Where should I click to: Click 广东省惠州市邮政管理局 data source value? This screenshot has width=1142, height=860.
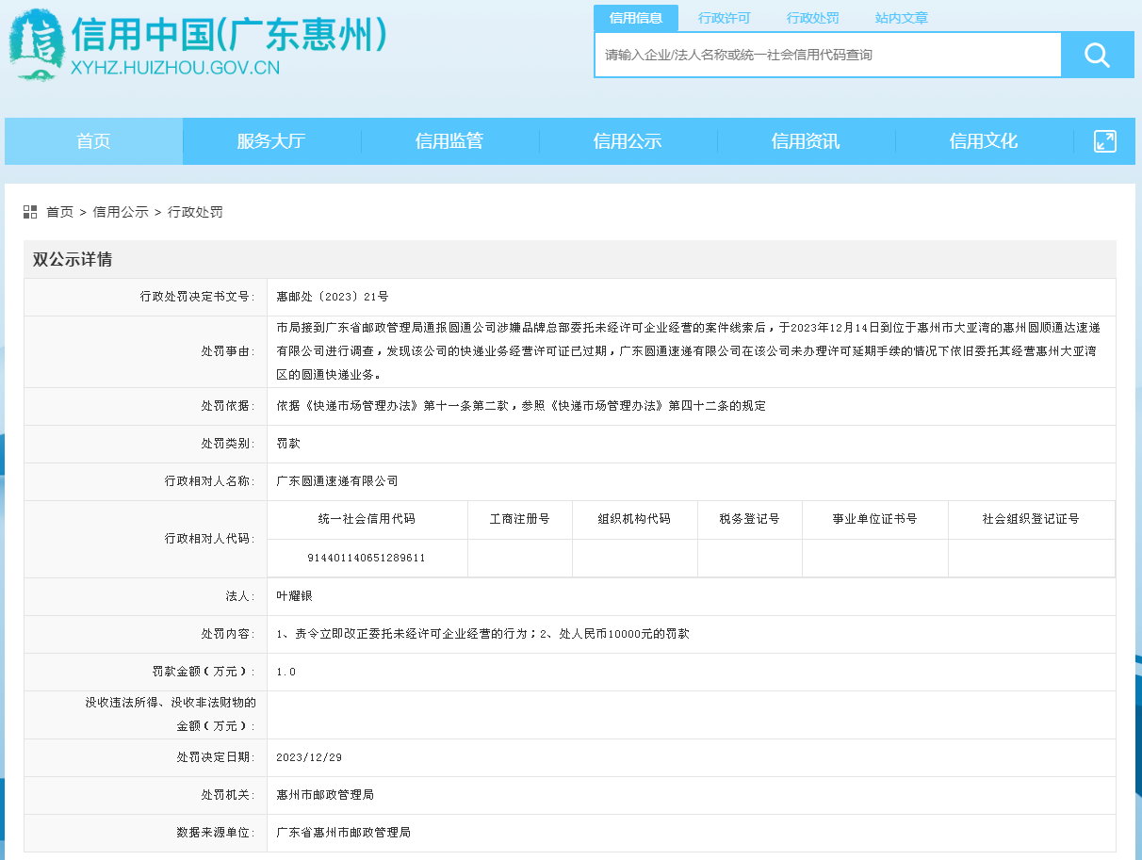point(343,833)
